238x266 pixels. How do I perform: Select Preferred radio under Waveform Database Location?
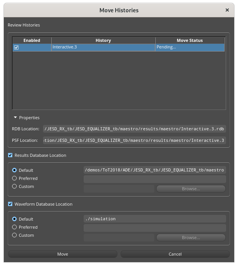pyautogui.click(x=15, y=227)
